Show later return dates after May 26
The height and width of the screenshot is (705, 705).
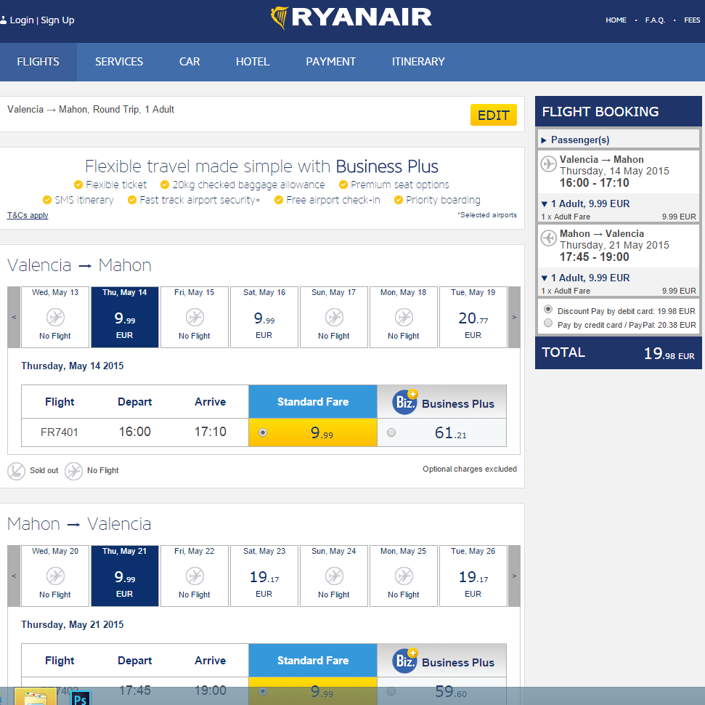coord(514,576)
